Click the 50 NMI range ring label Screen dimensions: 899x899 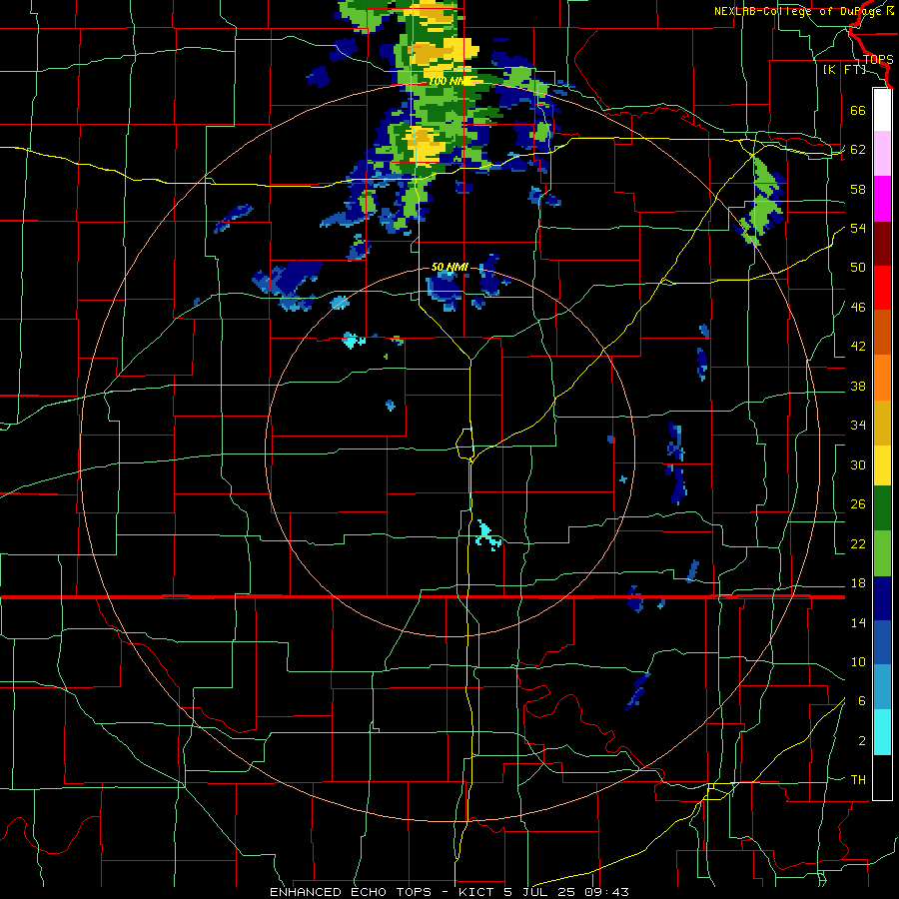click(x=449, y=267)
